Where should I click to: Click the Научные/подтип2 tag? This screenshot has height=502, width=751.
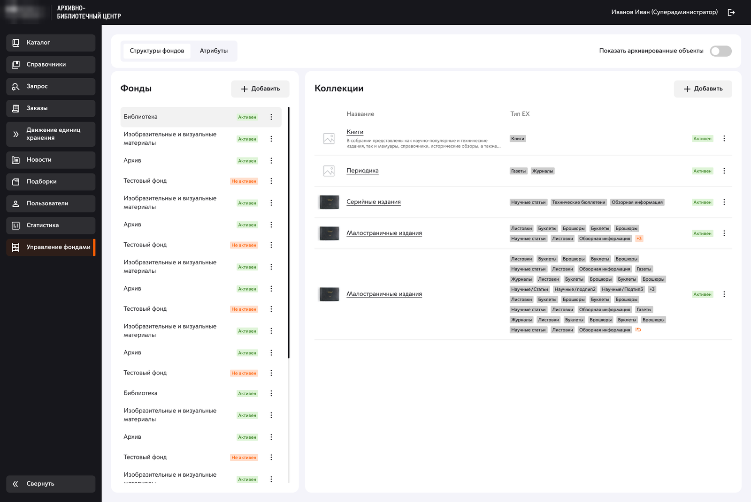pos(575,289)
